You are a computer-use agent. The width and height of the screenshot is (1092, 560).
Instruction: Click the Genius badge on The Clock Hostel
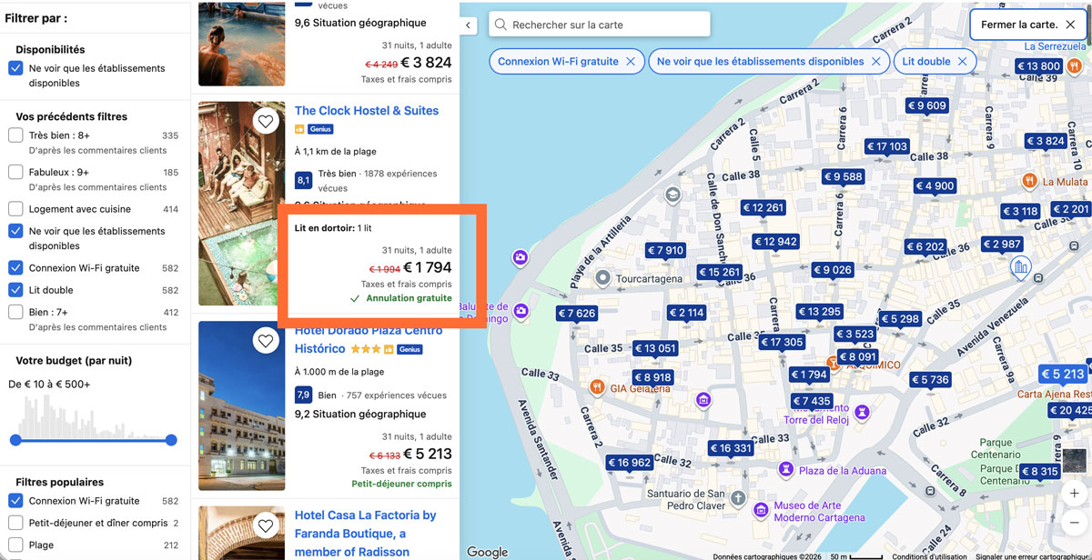pos(320,129)
